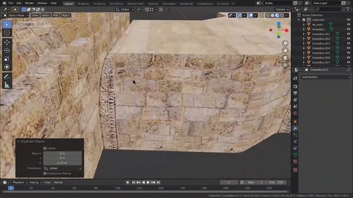Viewport: 353px width, 198px height.
Task: Hide GreenBox.007 with its eye icon
Action: (349, 62)
